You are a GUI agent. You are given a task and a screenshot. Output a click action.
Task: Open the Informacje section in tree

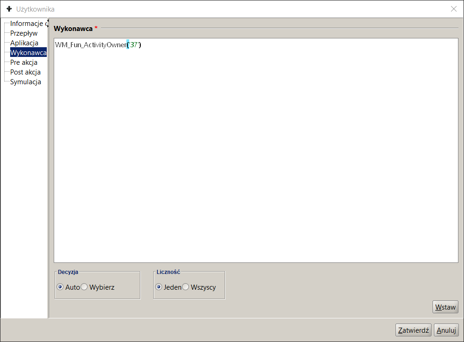26,24
